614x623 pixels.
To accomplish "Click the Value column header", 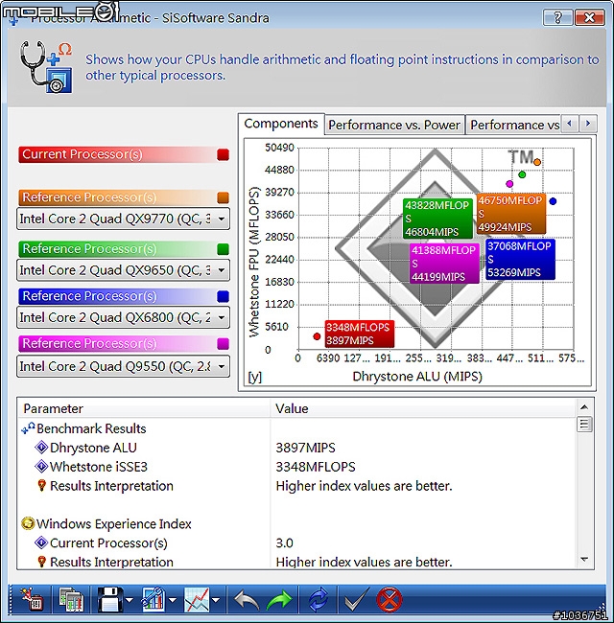I will tap(423, 408).
